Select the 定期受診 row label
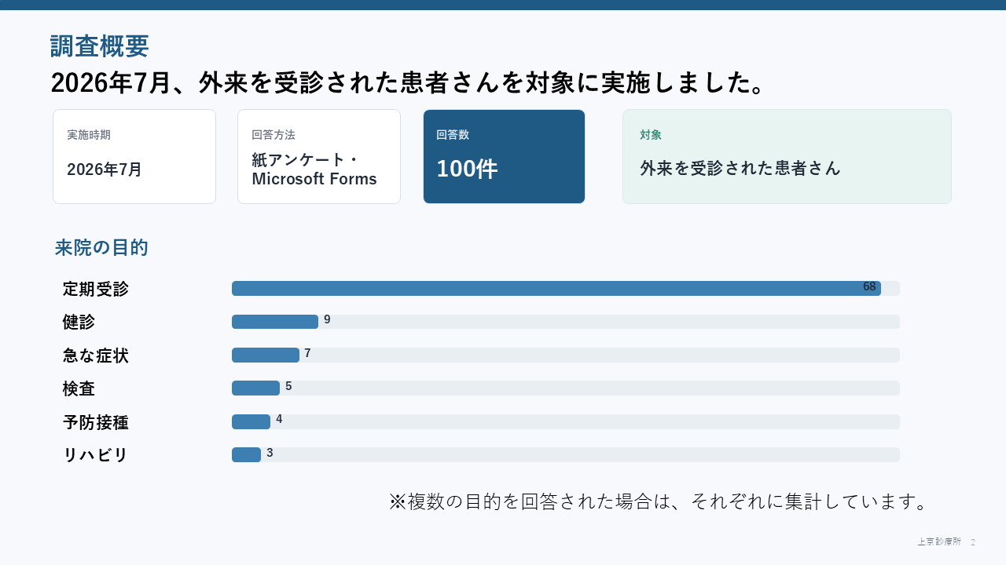The height and width of the screenshot is (565, 1006). coord(96,289)
